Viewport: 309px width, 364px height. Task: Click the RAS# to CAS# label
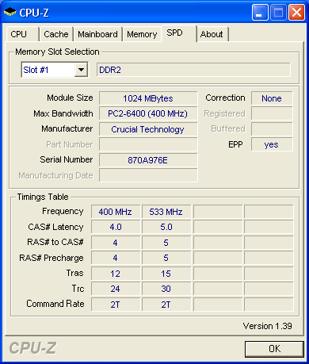[x=55, y=242]
